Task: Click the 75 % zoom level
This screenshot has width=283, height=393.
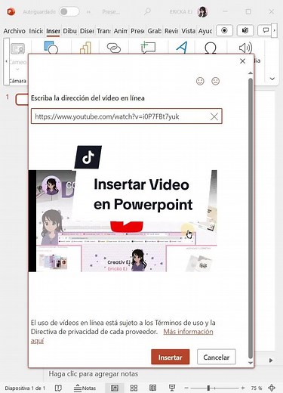Action: tap(257, 388)
